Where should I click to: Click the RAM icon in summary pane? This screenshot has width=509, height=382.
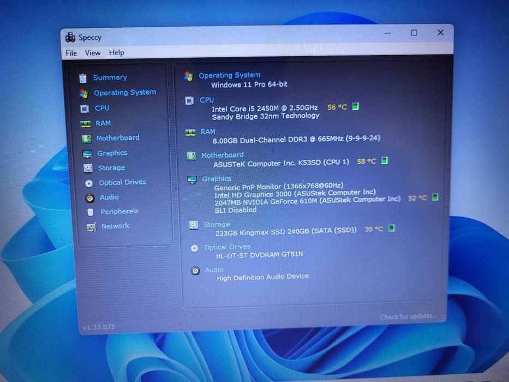[190, 133]
